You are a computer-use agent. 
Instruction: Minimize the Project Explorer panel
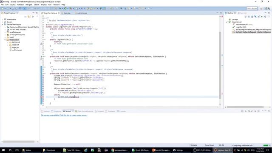(x=33, y=13)
